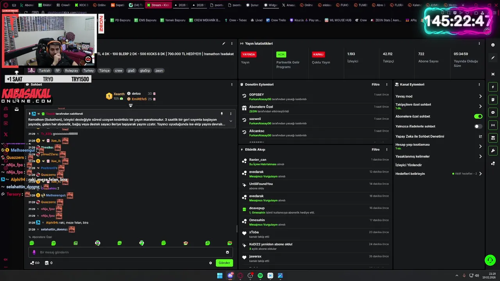Click the 1.193 İzleyici viewer count
Screen dimensions: 500x281
click(x=353, y=57)
